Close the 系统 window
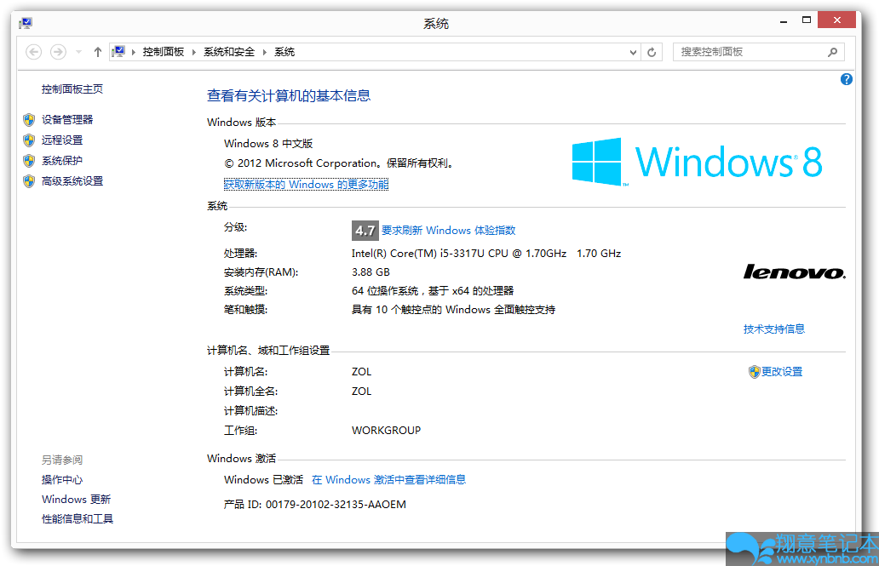 [x=836, y=20]
